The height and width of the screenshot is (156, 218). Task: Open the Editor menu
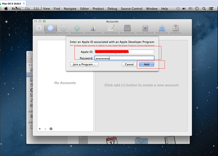tap(84, 9)
